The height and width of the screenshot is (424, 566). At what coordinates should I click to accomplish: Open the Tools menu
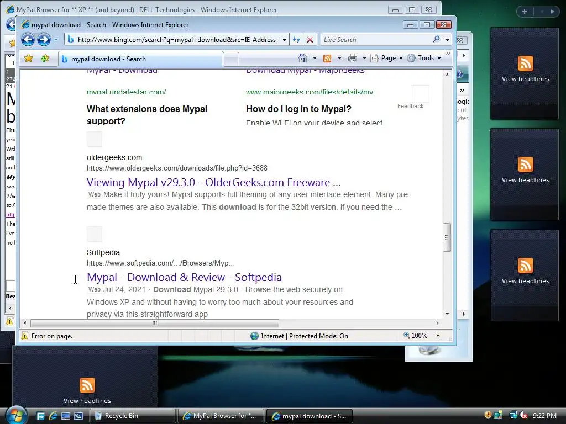pos(424,58)
